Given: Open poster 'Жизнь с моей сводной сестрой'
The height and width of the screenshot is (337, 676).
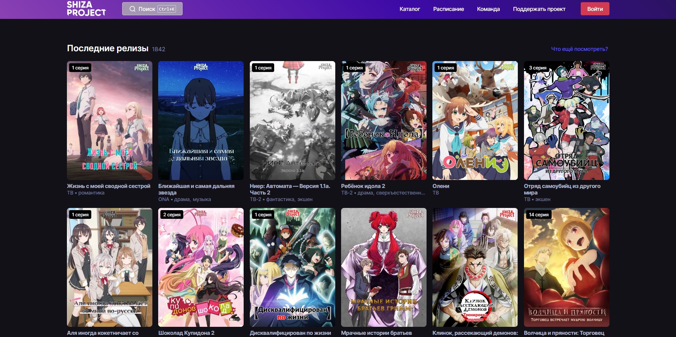Looking at the screenshot, I should point(109,120).
